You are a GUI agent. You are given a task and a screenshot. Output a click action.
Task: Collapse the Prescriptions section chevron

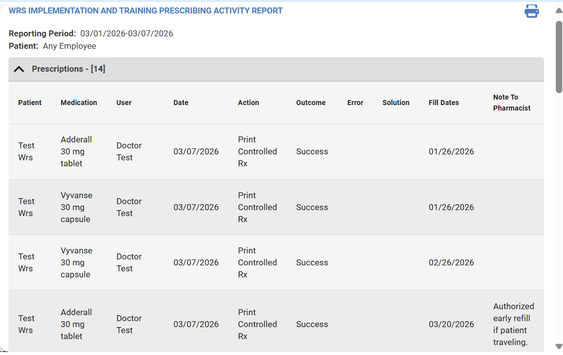19,69
